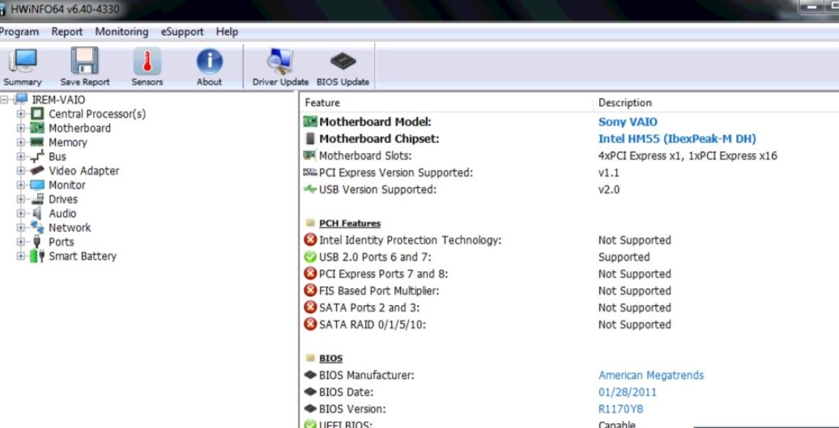Click the Drives tree icon
Image resolution: width=839 pixels, height=428 pixels.
37,199
